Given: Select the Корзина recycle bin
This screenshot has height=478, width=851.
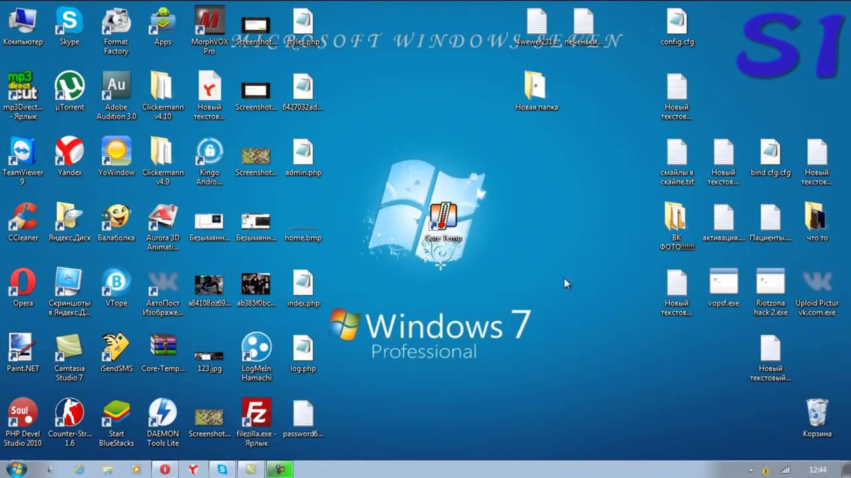Looking at the screenshot, I should [x=817, y=417].
